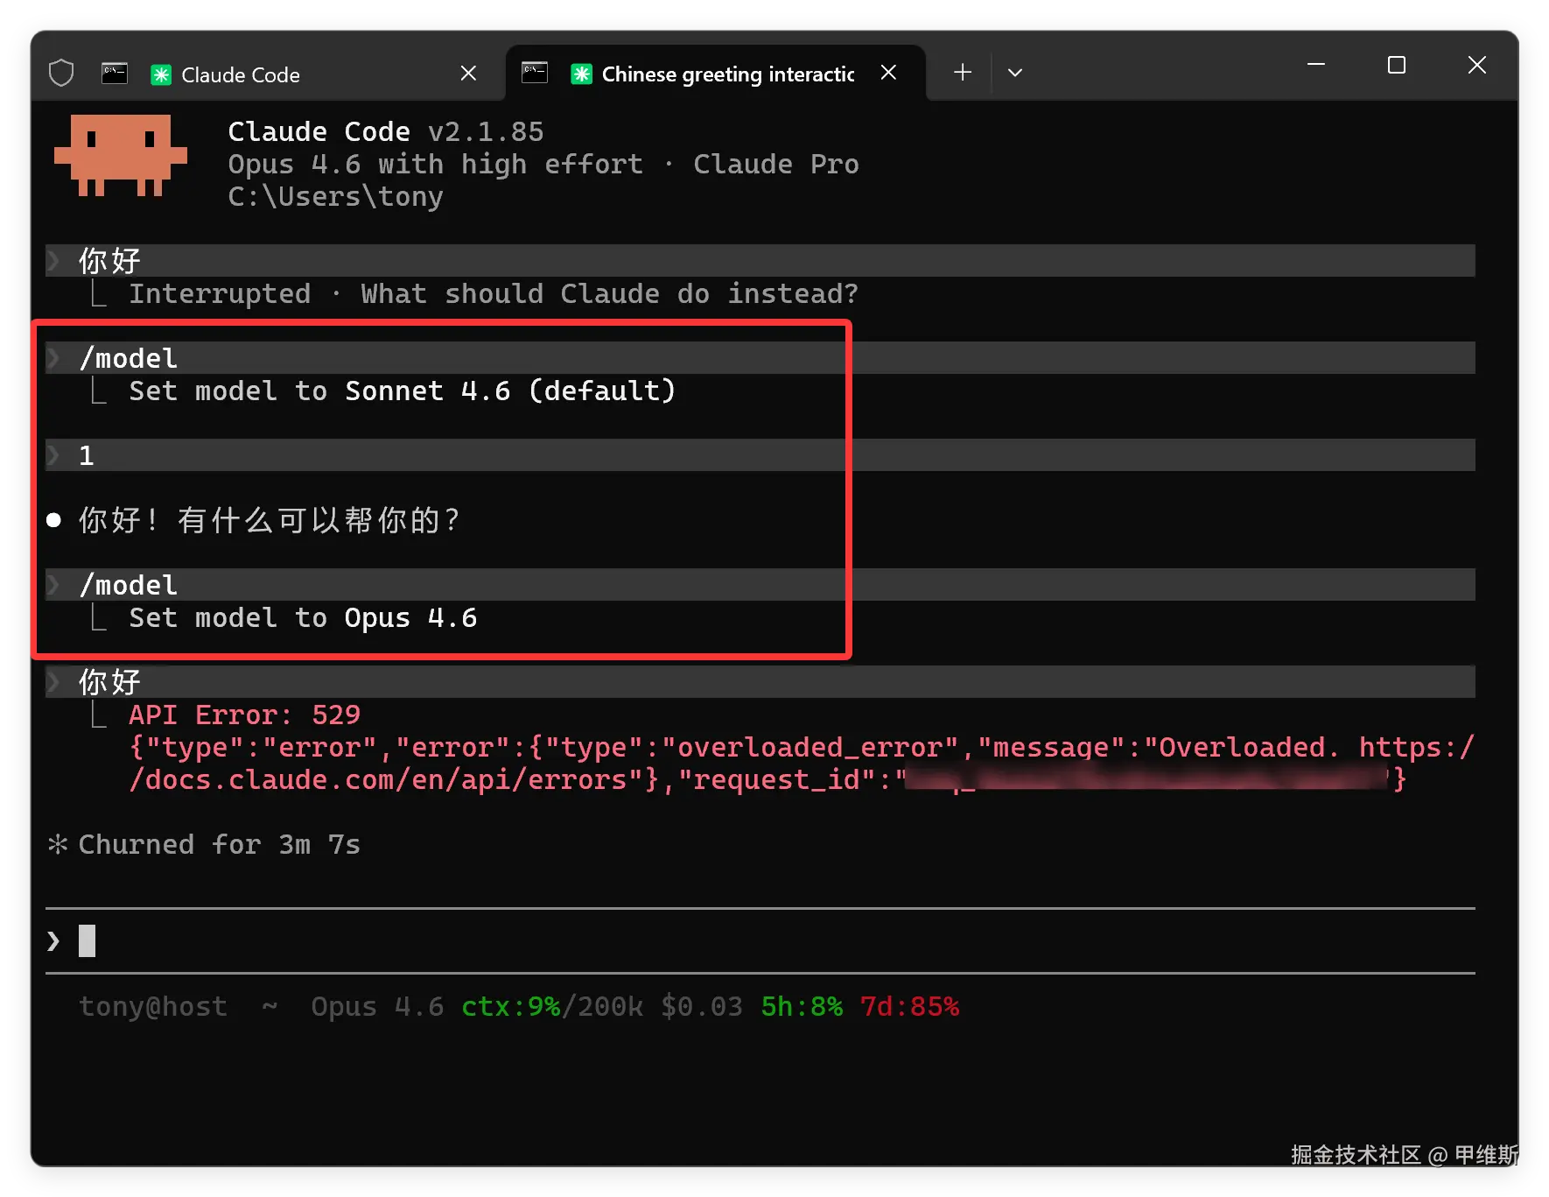The image size is (1549, 1197).
Task: Open the new tab profile dropdown arrow
Action: [x=1015, y=73]
